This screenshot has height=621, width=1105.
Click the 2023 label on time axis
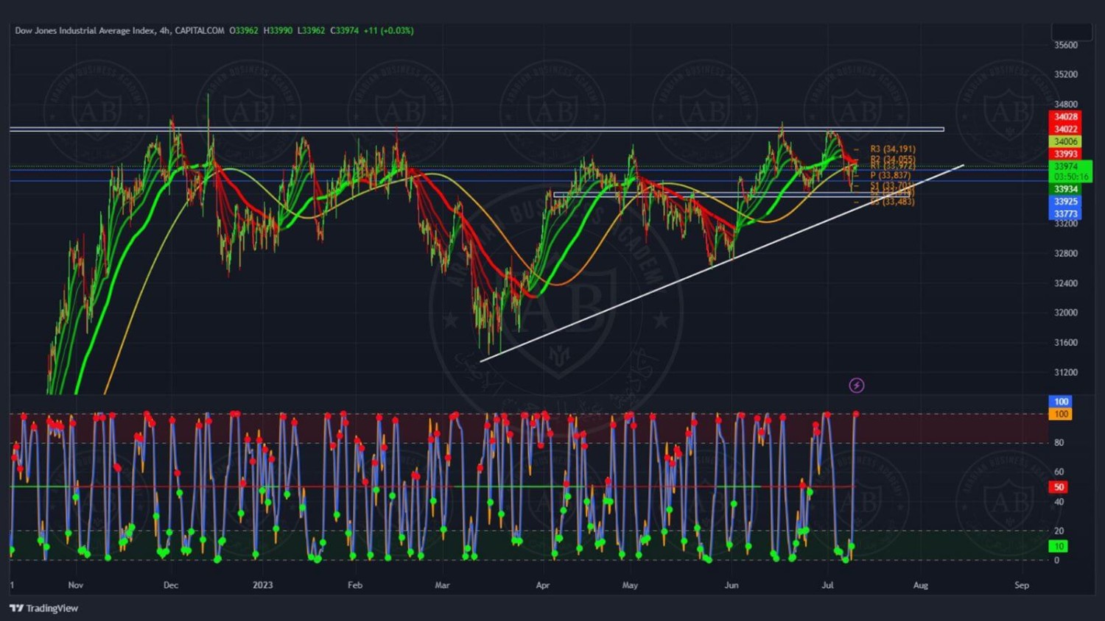coord(262,585)
